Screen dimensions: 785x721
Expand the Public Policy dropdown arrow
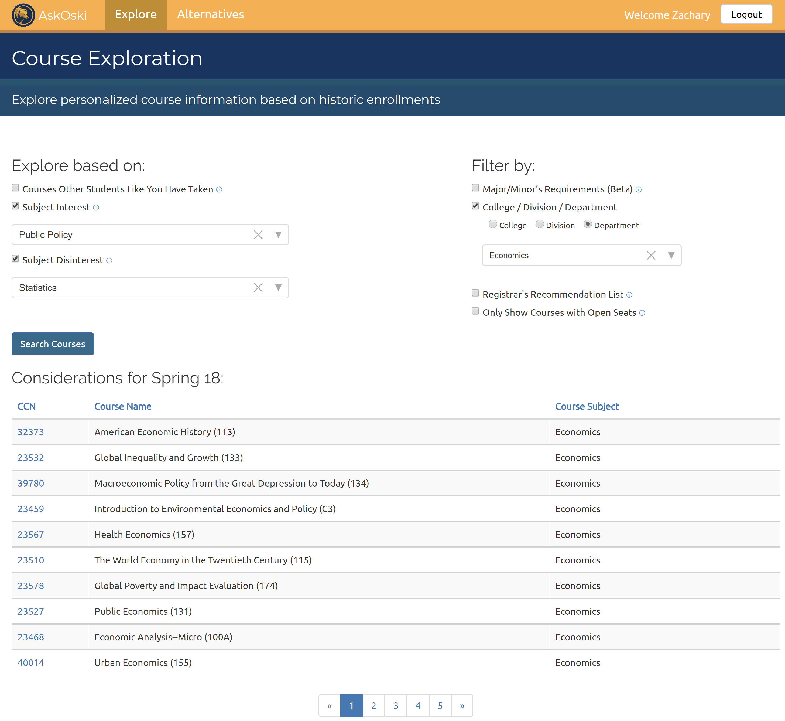(278, 234)
